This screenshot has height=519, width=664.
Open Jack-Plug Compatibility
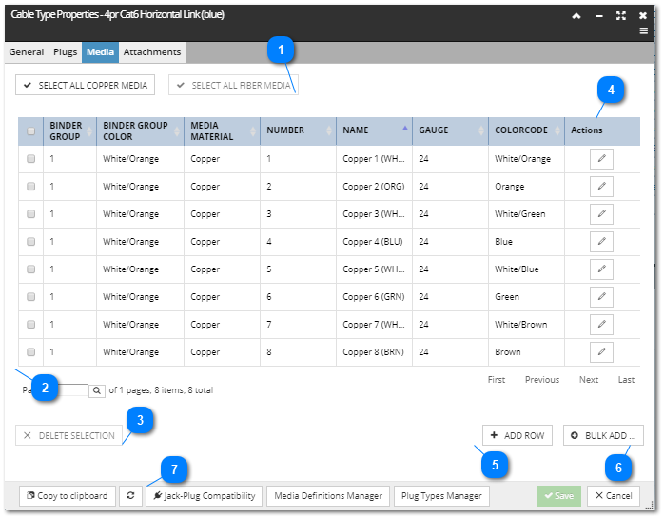pos(205,496)
